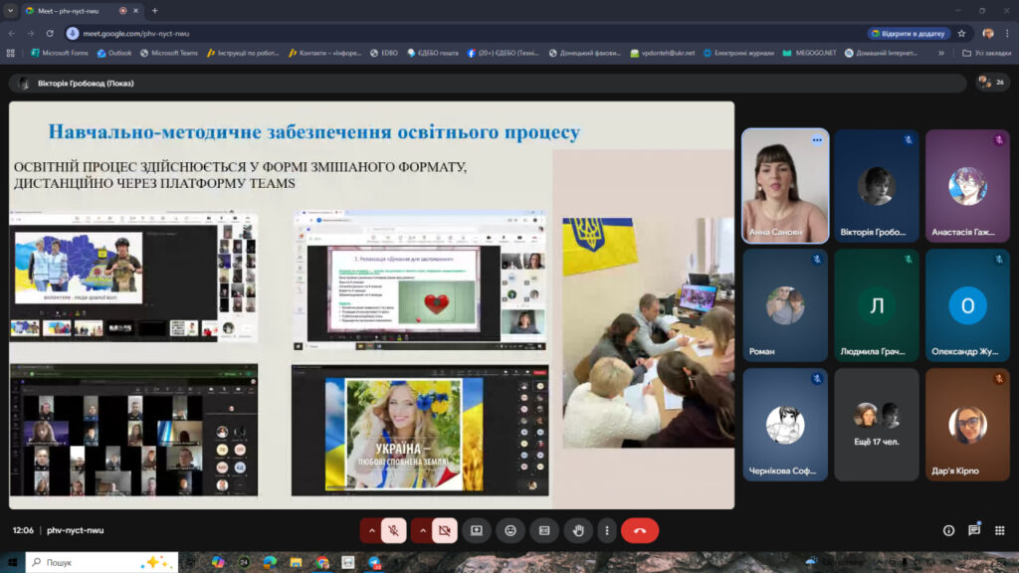The width and height of the screenshot is (1019, 573).
Task: Open a new browser tab
Action: tap(154, 11)
